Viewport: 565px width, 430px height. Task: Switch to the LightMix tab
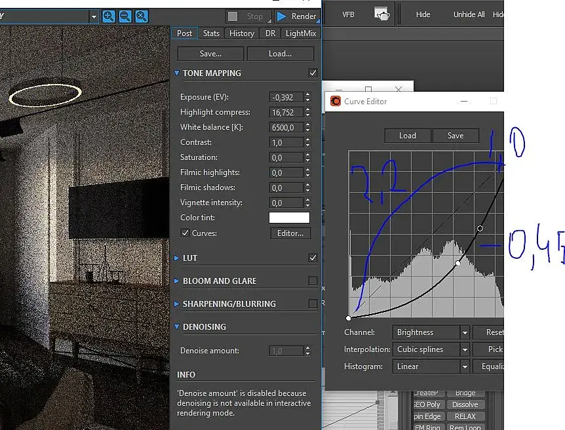[x=301, y=33]
